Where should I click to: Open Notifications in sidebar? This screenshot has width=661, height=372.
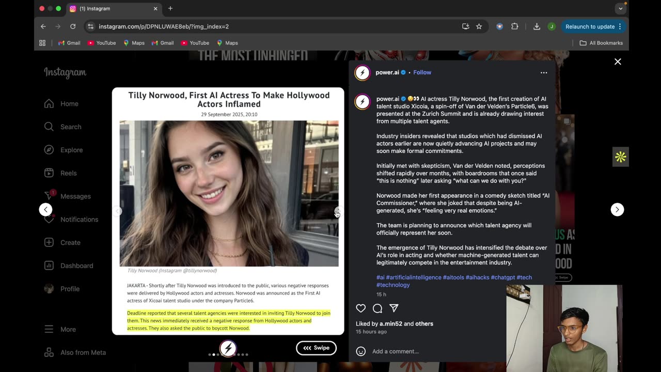coord(71,220)
